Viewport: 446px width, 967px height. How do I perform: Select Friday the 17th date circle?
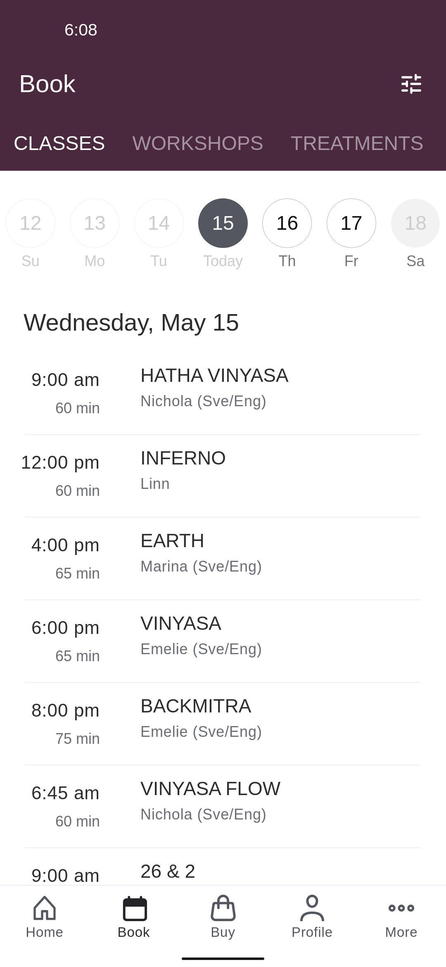pyautogui.click(x=351, y=223)
